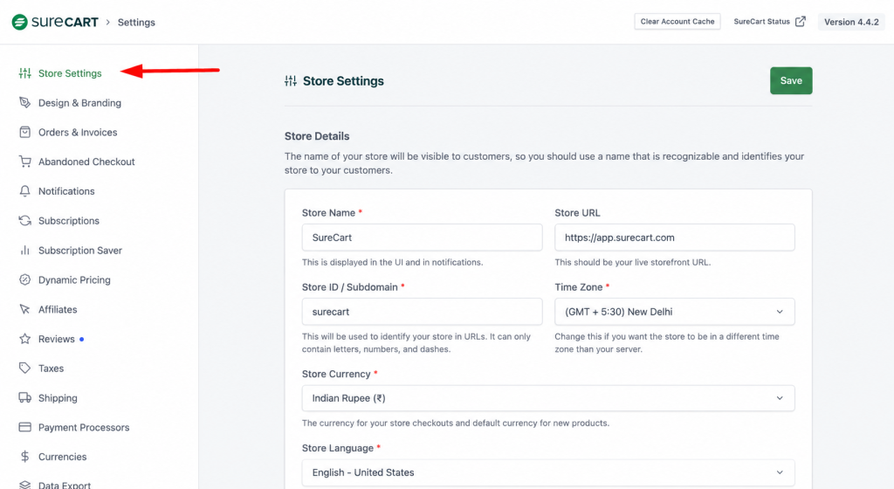The width and height of the screenshot is (894, 489).
Task: Click the Clear Account Cache button
Action: pos(677,22)
